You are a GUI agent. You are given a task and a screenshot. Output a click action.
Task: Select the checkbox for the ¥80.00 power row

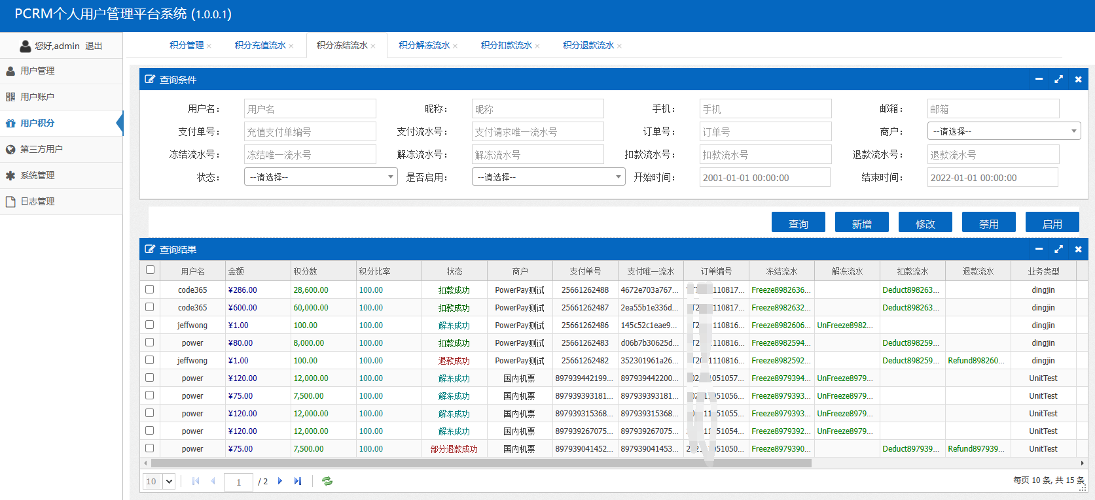[150, 342]
